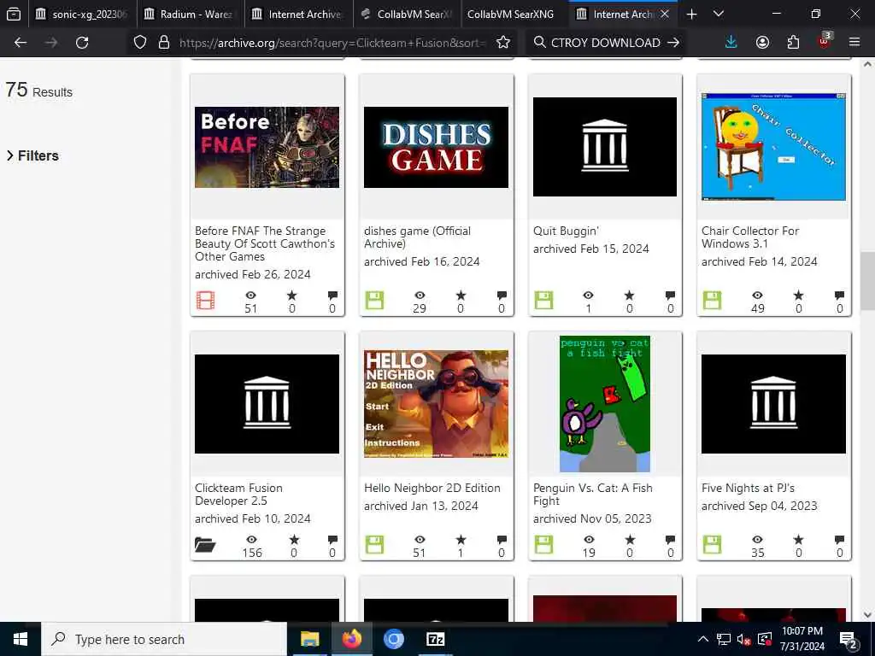Switch to the third tab titled Internet Archive
Image resolution: width=875 pixels, height=656 pixels.
pos(297,14)
